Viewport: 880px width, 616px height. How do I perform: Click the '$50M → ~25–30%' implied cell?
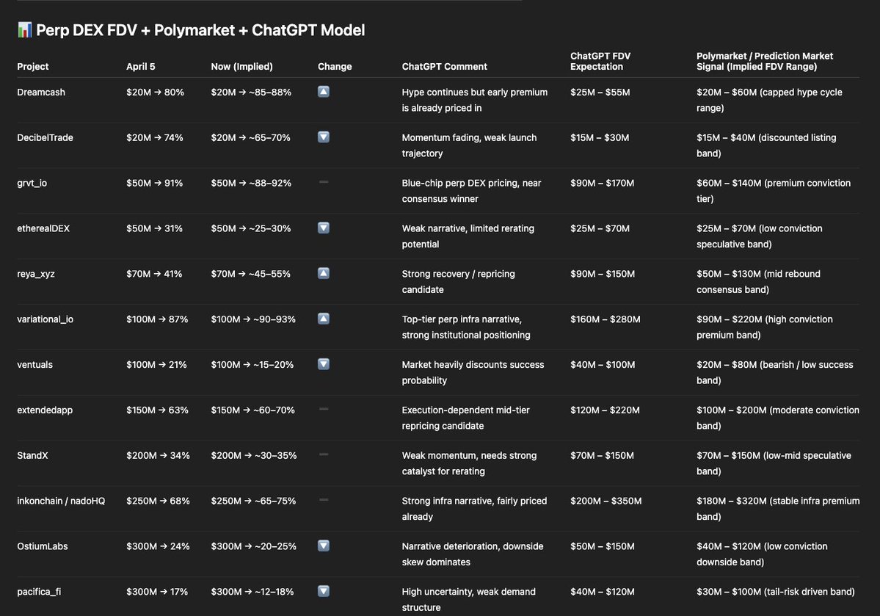pyautogui.click(x=251, y=228)
